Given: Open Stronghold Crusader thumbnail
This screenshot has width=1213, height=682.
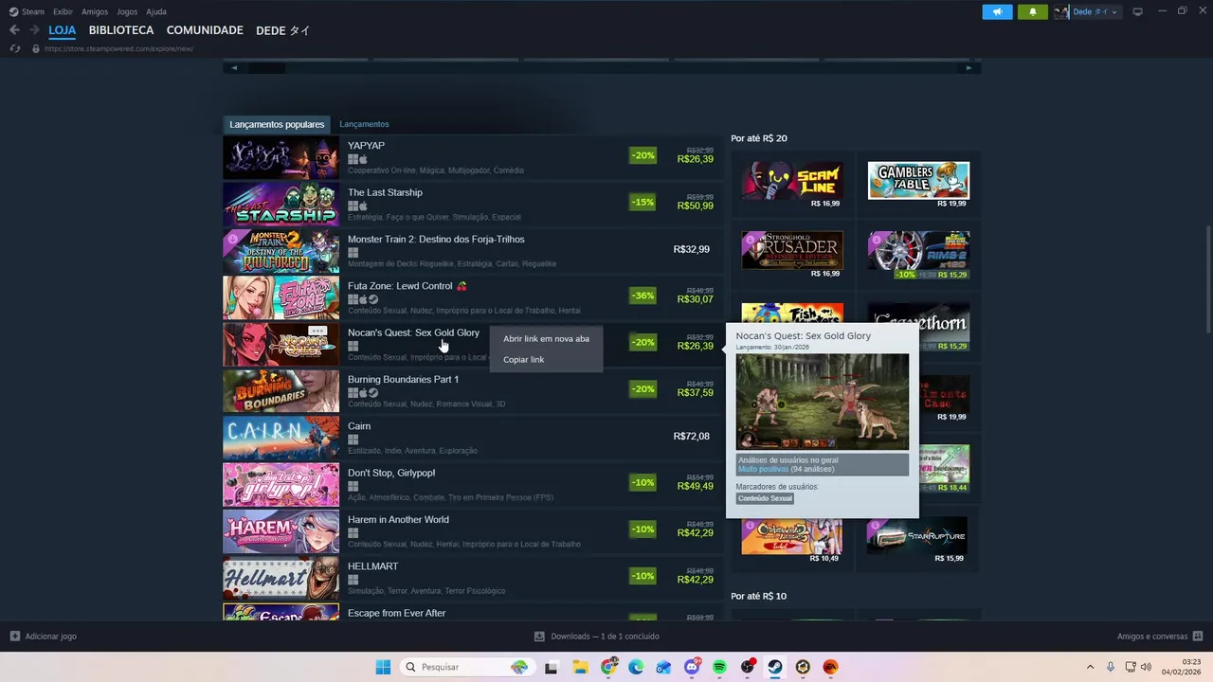Looking at the screenshot, I should click(x=792, y=250).
